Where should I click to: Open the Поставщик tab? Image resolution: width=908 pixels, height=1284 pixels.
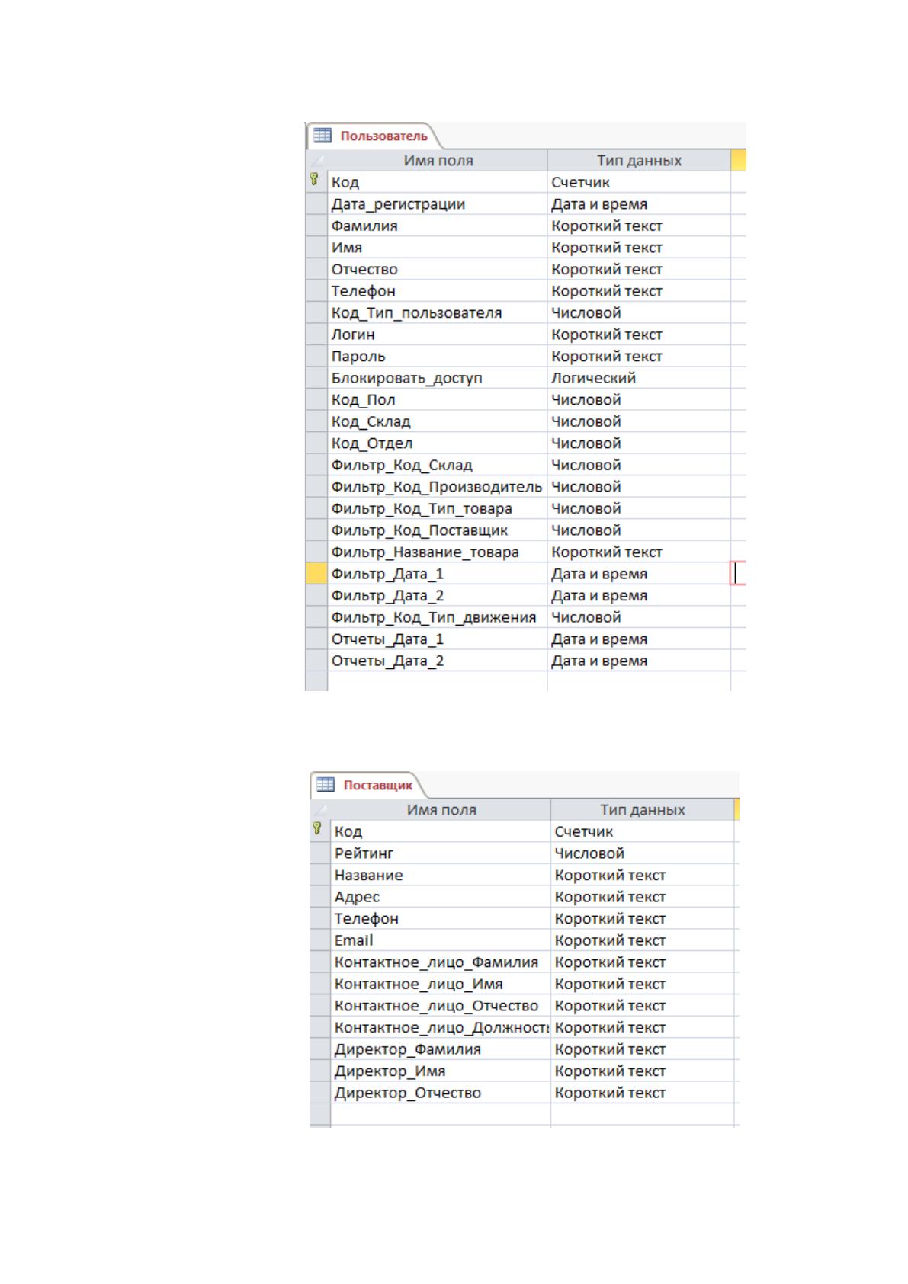[x=364, y=785]
